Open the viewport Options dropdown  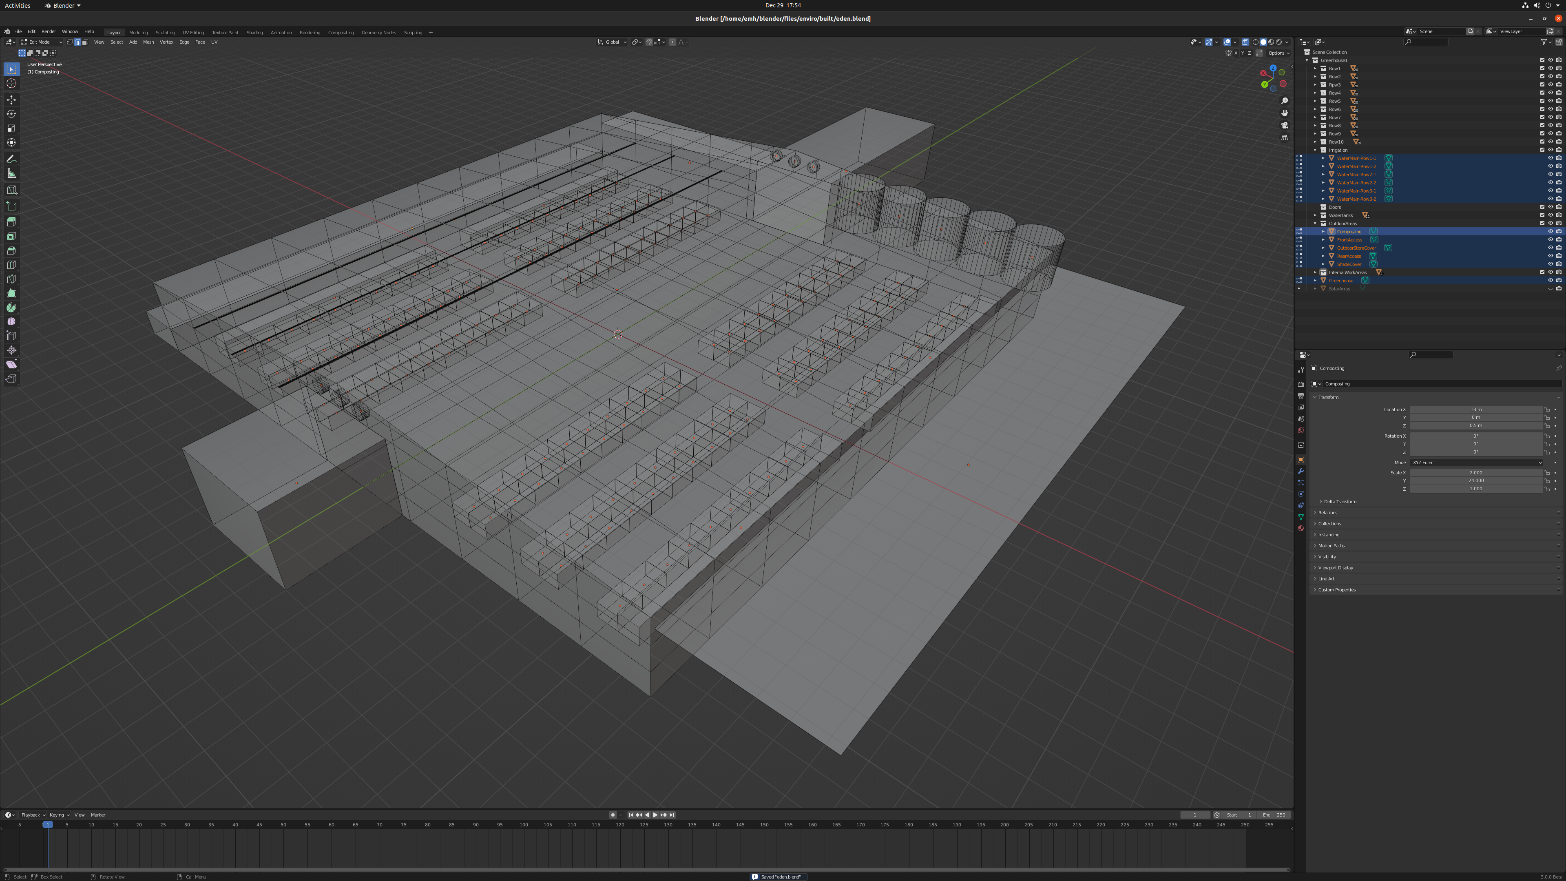(x=1278, y=53)
